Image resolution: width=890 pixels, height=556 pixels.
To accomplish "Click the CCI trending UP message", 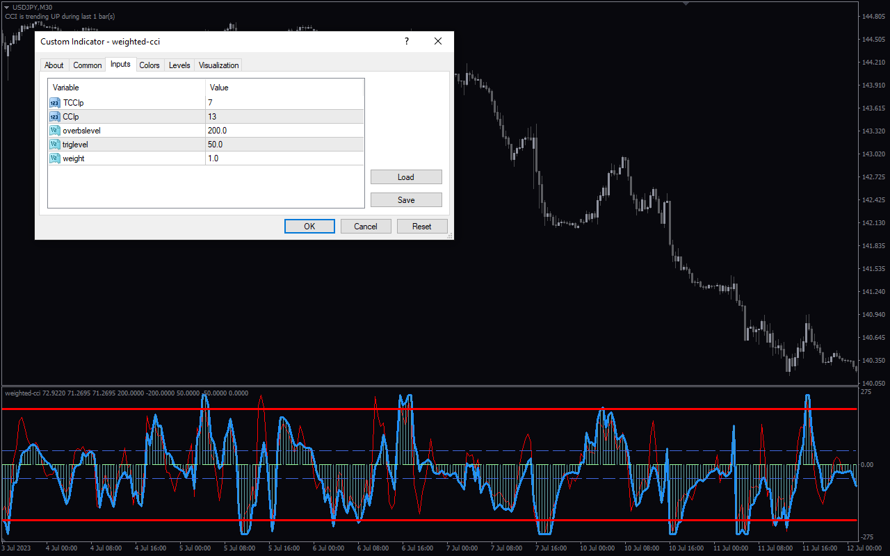I will (x=60, y=16).
